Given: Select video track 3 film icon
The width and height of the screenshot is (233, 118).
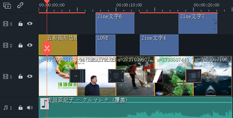Looking at the screenshot, I should pos(6,24).
